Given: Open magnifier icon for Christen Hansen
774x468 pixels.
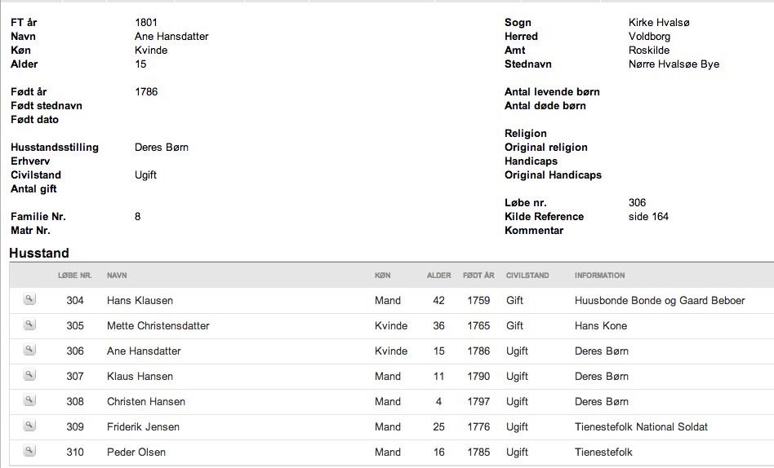Looking at the screenshot, I should (29, 400).
